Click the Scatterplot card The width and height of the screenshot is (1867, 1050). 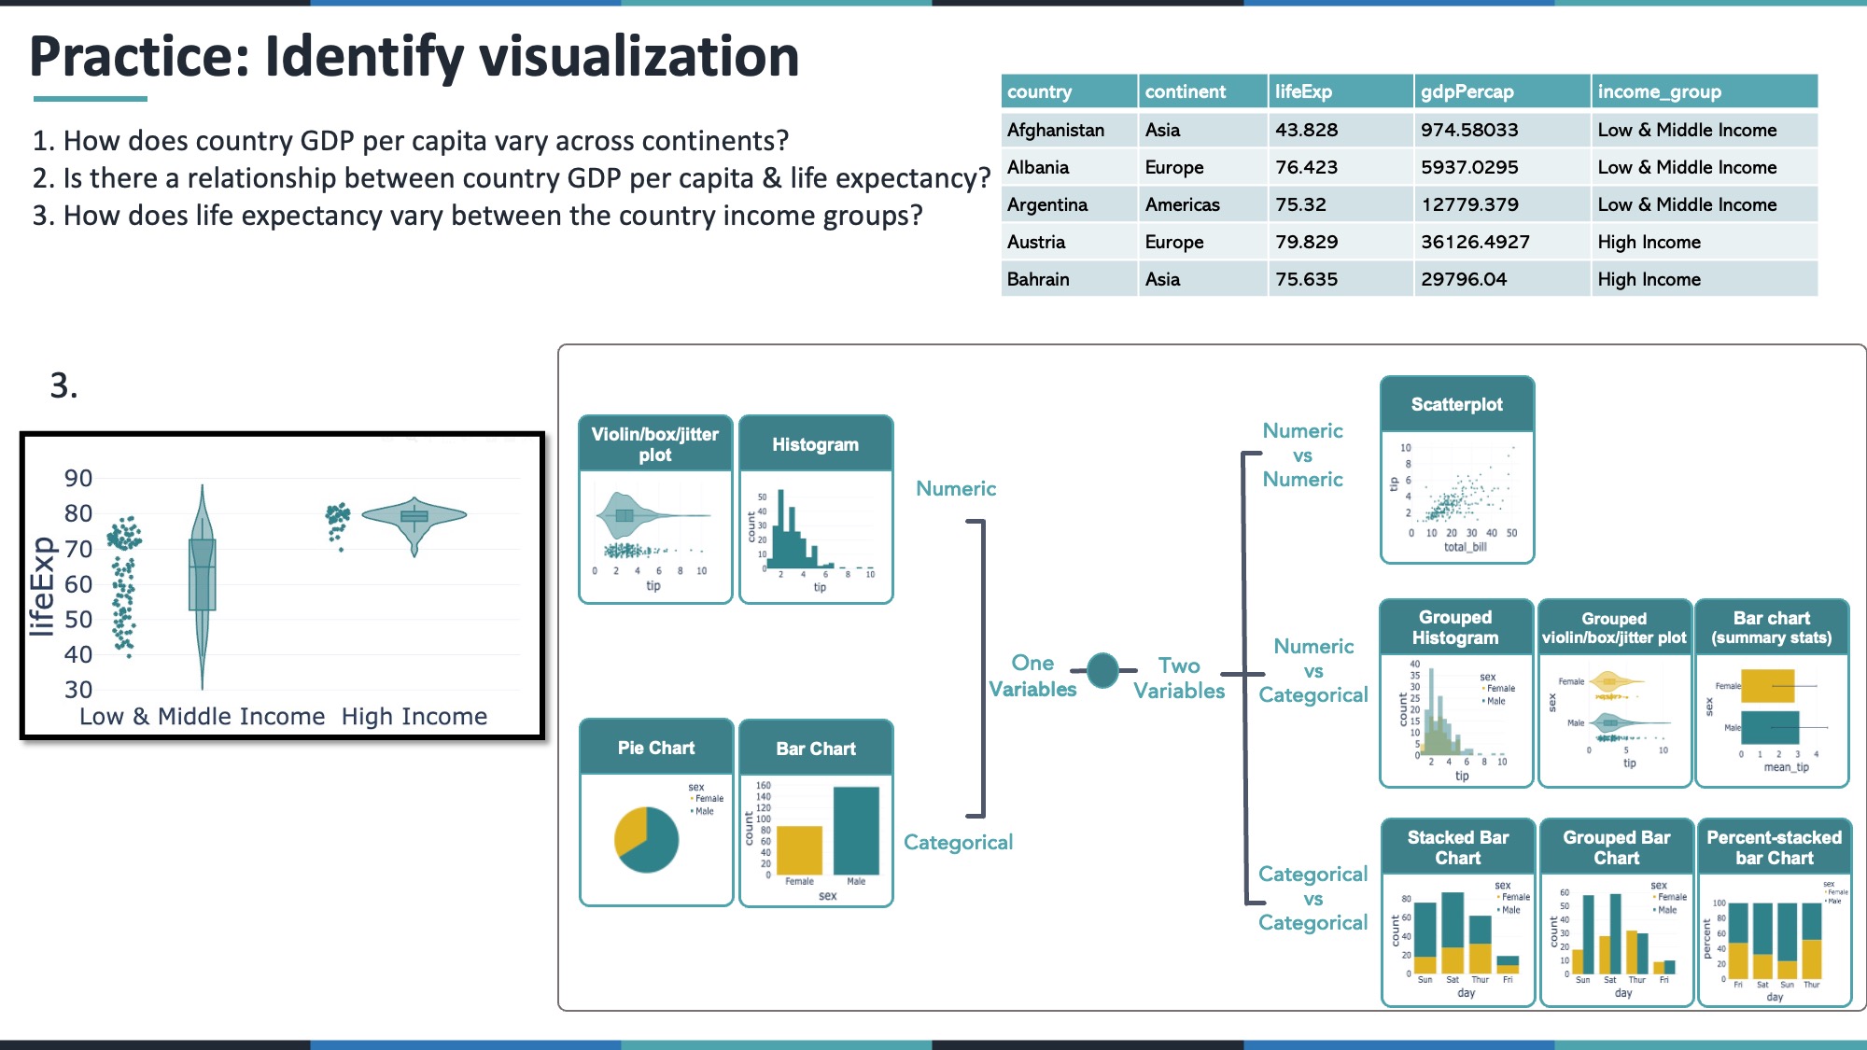coord(1457,469)
